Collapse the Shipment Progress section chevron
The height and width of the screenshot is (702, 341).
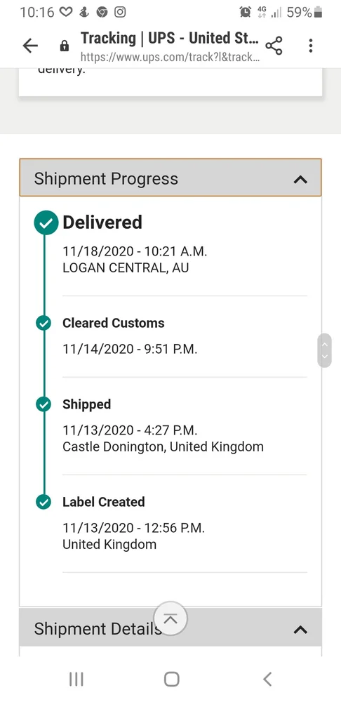300,179
